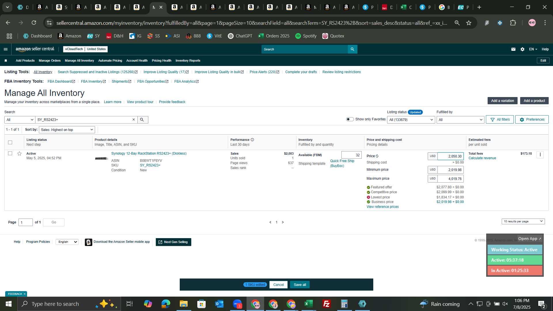Open Automate Pricing menu item
Image resolution: width=553 pixels, height=311 pixels.
(x=110, y=60)
